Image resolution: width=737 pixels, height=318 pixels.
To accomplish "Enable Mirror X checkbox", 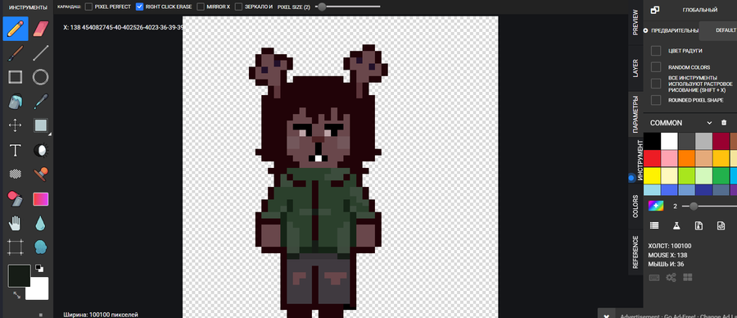I will pos(201,7).
